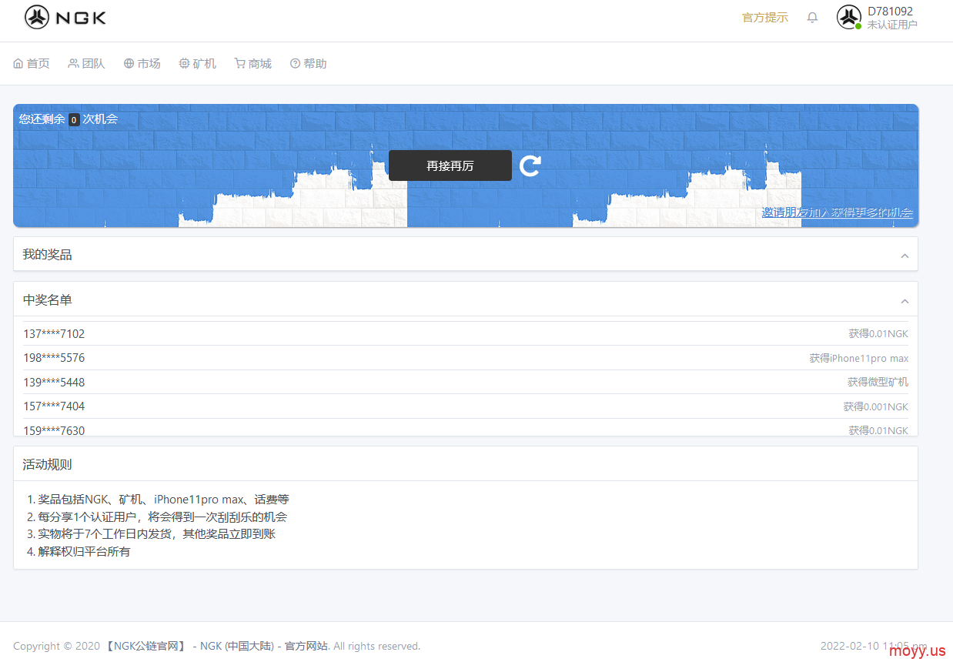Open the 邀请朋友加入 invite link
This screenshot has width=953, height=662.
pos(837,212)
